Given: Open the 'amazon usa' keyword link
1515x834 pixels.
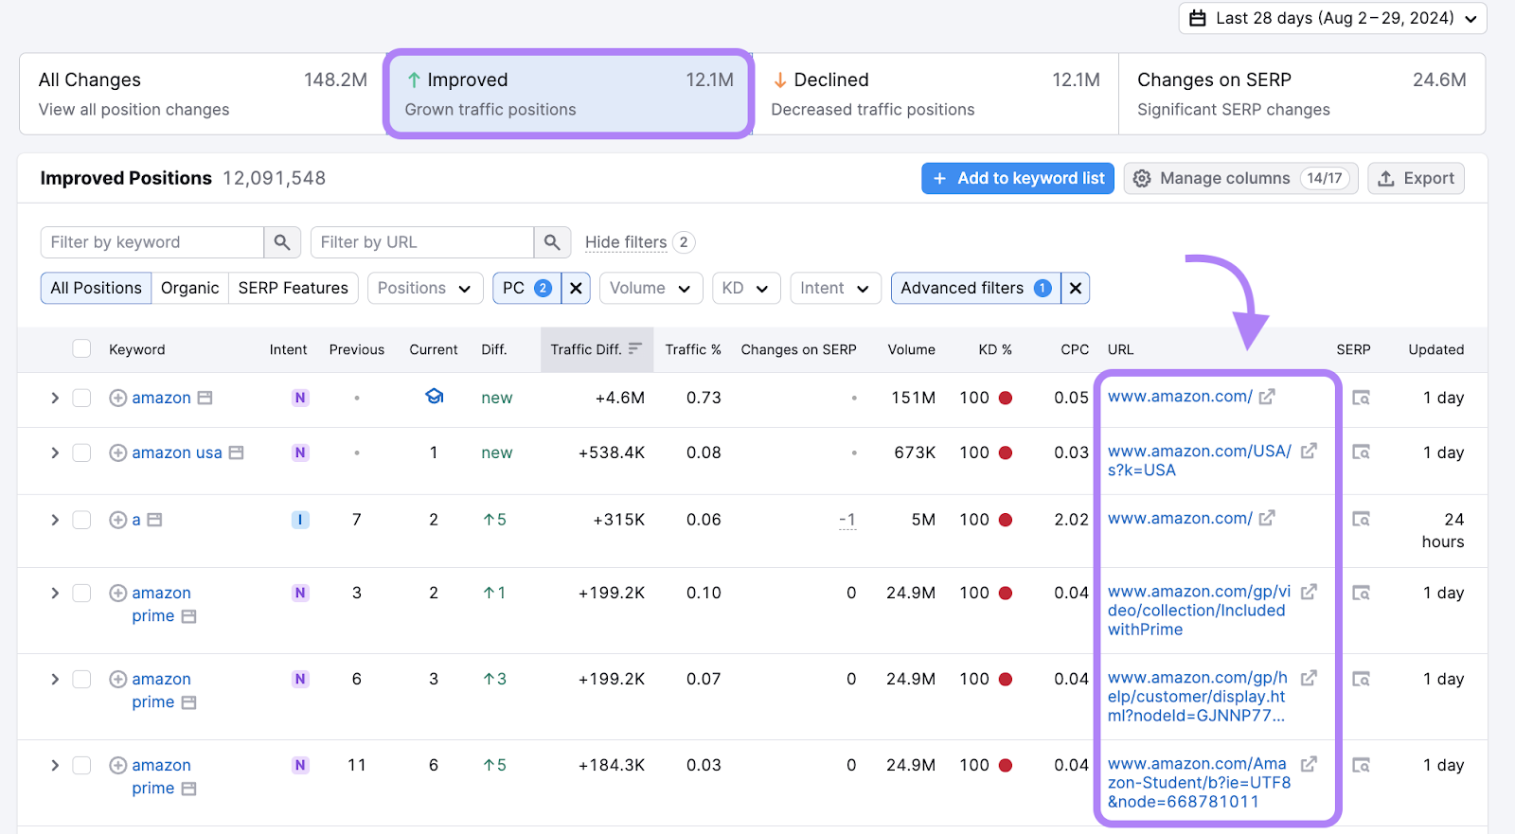Looking at the screenshot, I should click(177, 453).
